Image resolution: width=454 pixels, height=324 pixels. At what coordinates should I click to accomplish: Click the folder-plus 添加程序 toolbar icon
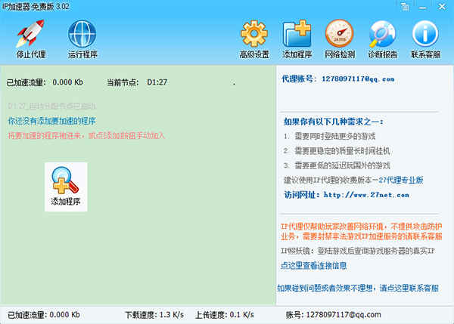pyautogui.click(x=297, y=39)
